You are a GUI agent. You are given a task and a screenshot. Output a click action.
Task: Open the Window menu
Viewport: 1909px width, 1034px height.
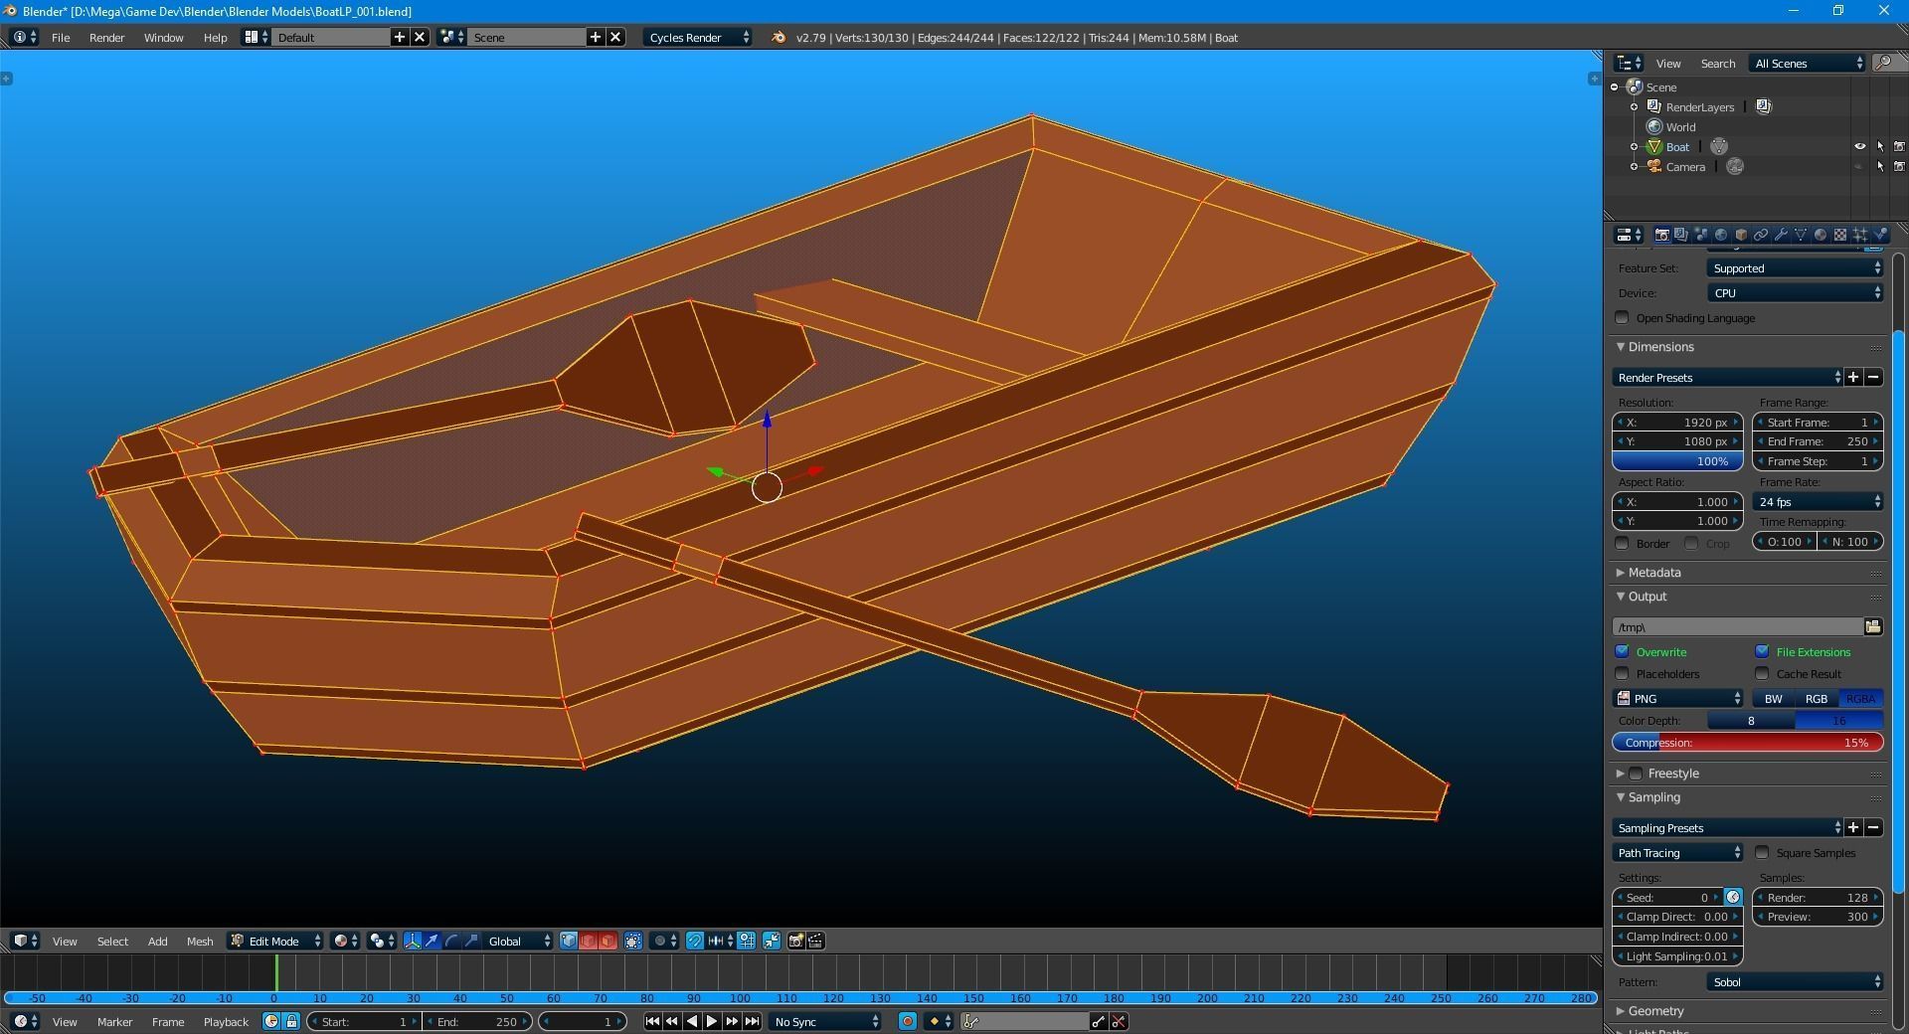click(163, 38)
